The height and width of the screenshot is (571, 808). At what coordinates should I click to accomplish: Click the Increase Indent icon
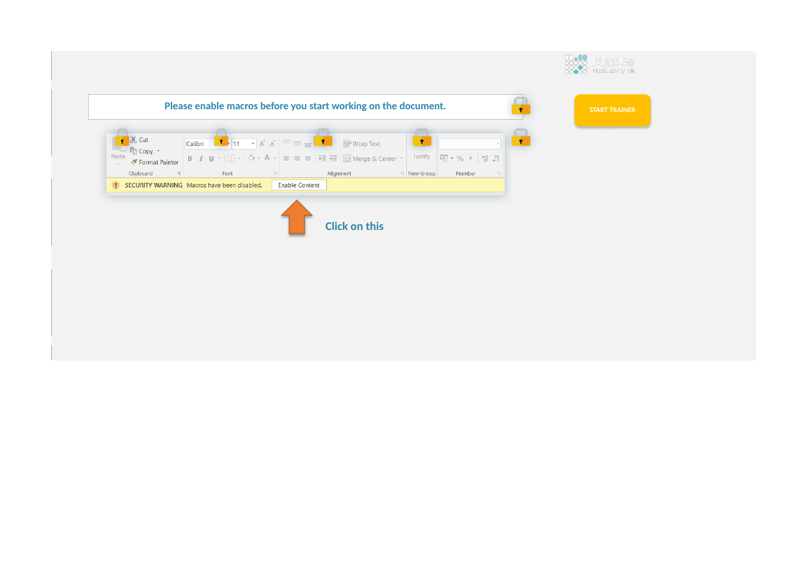[333, 159]
